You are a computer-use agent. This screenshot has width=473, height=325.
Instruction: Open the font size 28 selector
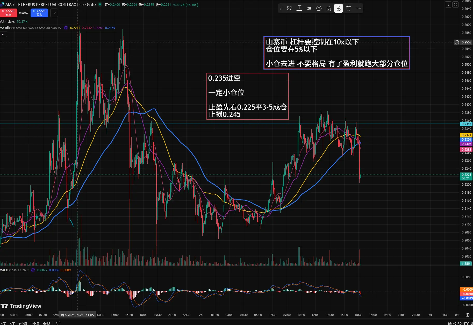[309, 8]
